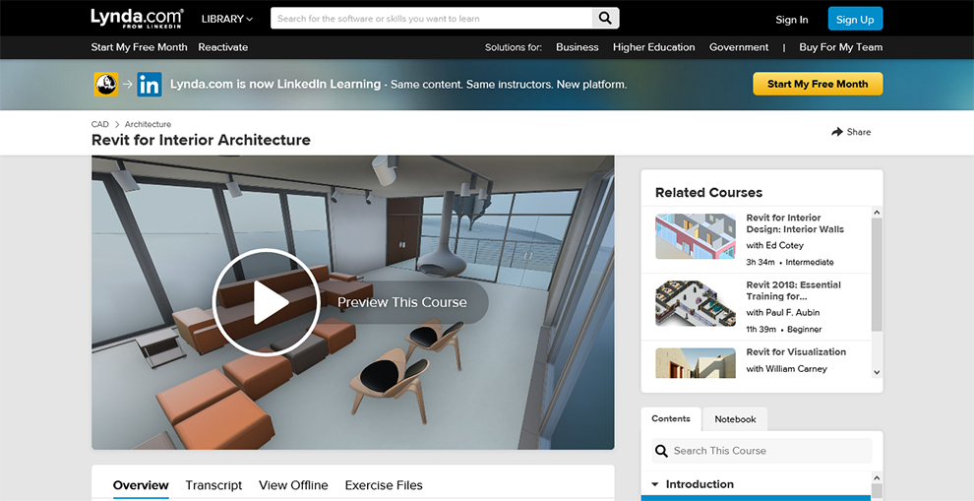Focus the main header search field
This screenshot has height=501, width=974.
coord(432,18)
